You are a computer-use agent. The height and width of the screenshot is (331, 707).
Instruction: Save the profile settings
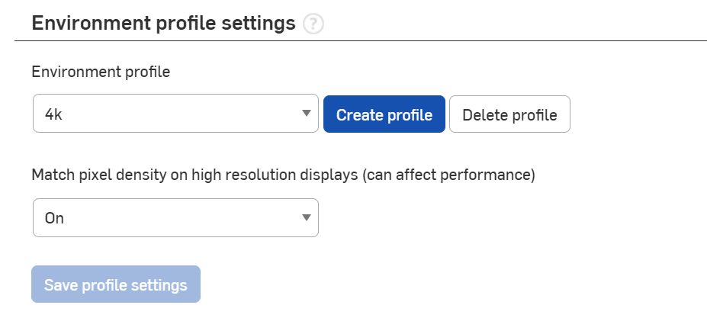pos(116,284)
